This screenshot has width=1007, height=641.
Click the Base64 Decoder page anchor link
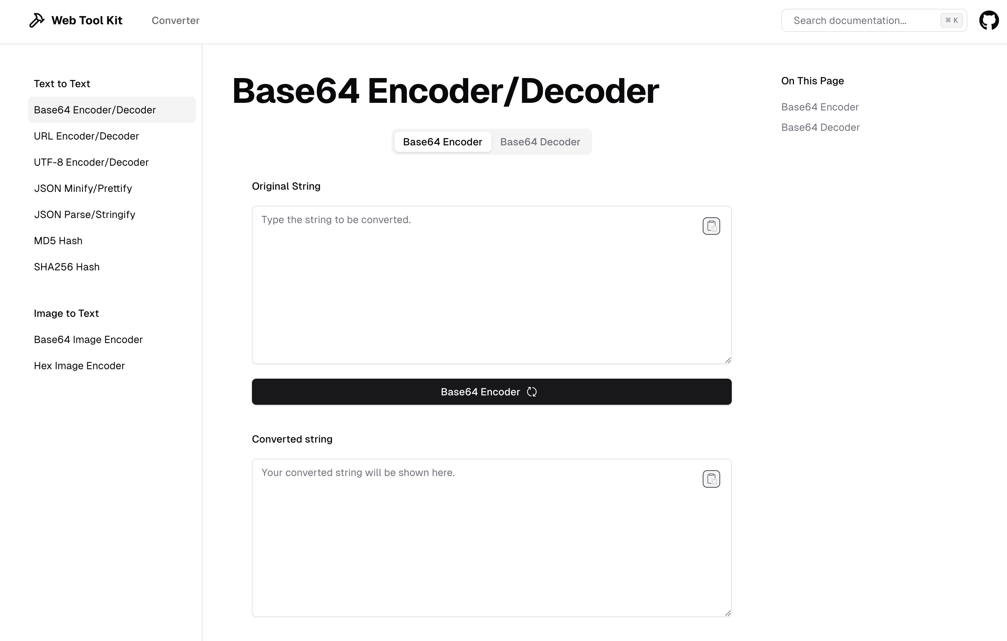[x=821, y=127]
